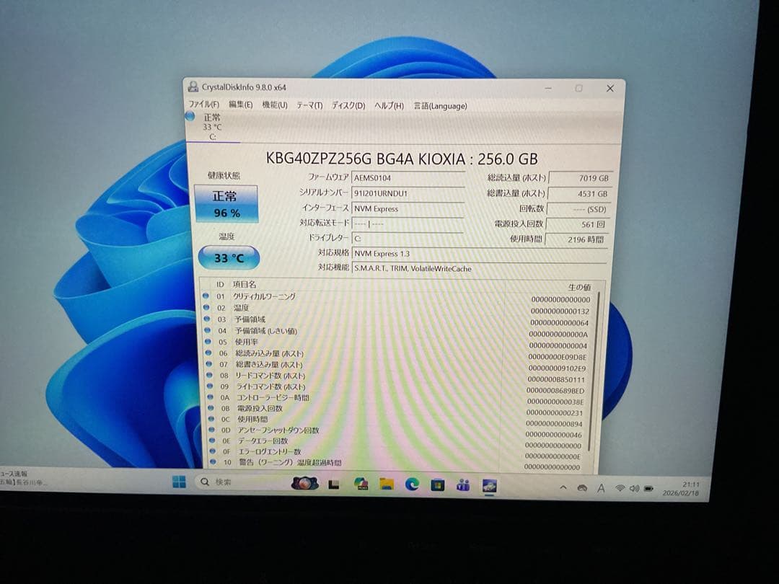Open the Windows Start menu
This screenshot has height=584, width=779.
tap(179, 481)
